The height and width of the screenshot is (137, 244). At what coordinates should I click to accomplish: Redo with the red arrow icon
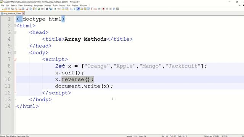pos(42,9)
